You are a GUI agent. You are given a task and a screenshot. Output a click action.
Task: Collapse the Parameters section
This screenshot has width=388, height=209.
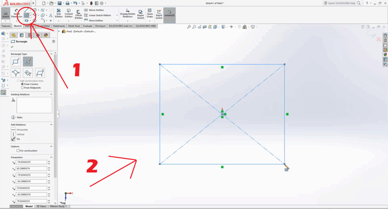pos(51,157)
